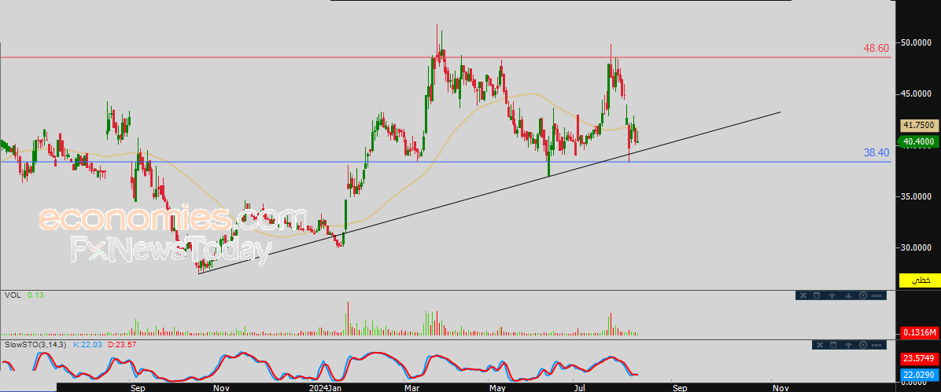Click the Nov label left of 2024Jan
Viewport: 941px width, 392px height.
(x=221, y=387)
